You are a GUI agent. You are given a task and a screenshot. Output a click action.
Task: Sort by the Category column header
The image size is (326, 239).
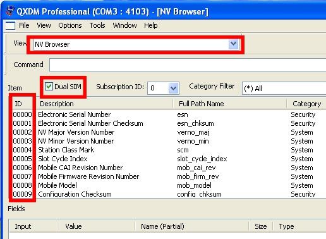[x=306, y=104]
